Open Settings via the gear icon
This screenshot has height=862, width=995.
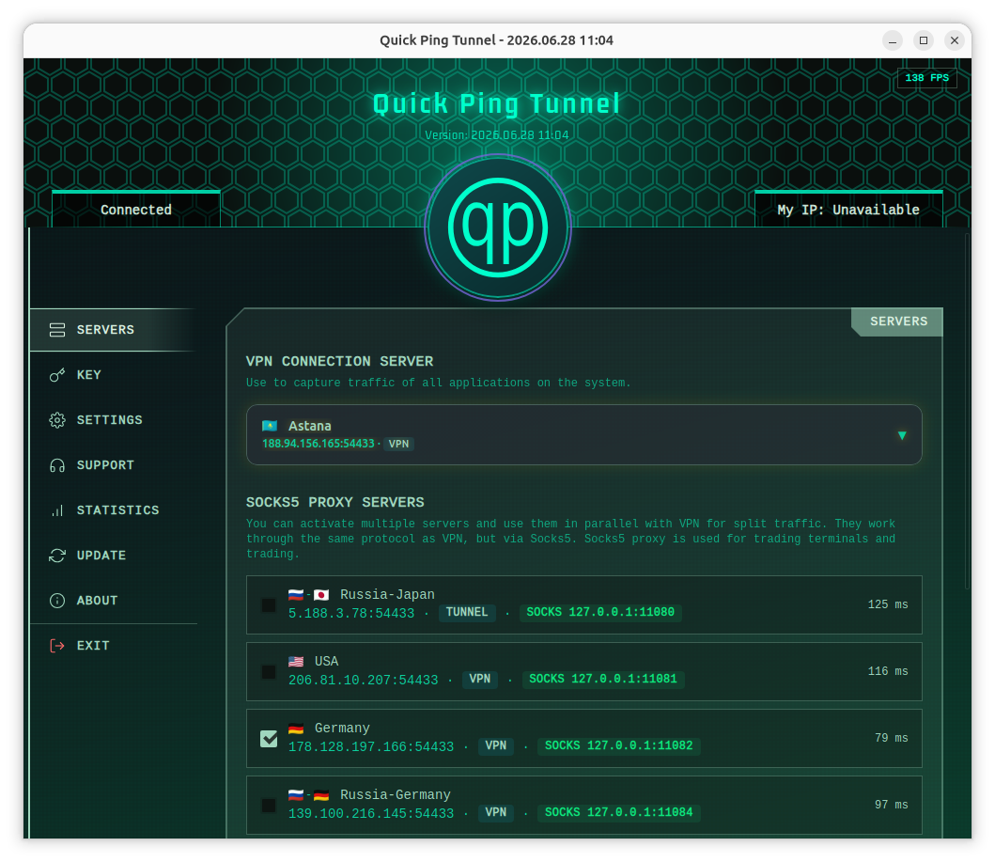[57, 419]
